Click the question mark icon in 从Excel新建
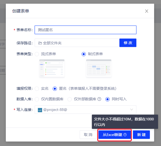 pyautogui.click(x=125, y=135)
